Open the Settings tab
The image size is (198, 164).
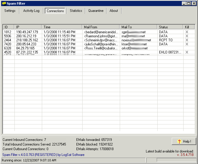(10, 11)
